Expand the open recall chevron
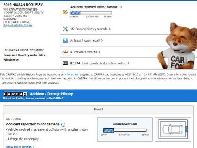Screen dimensions: 197x148 point(102,40)
